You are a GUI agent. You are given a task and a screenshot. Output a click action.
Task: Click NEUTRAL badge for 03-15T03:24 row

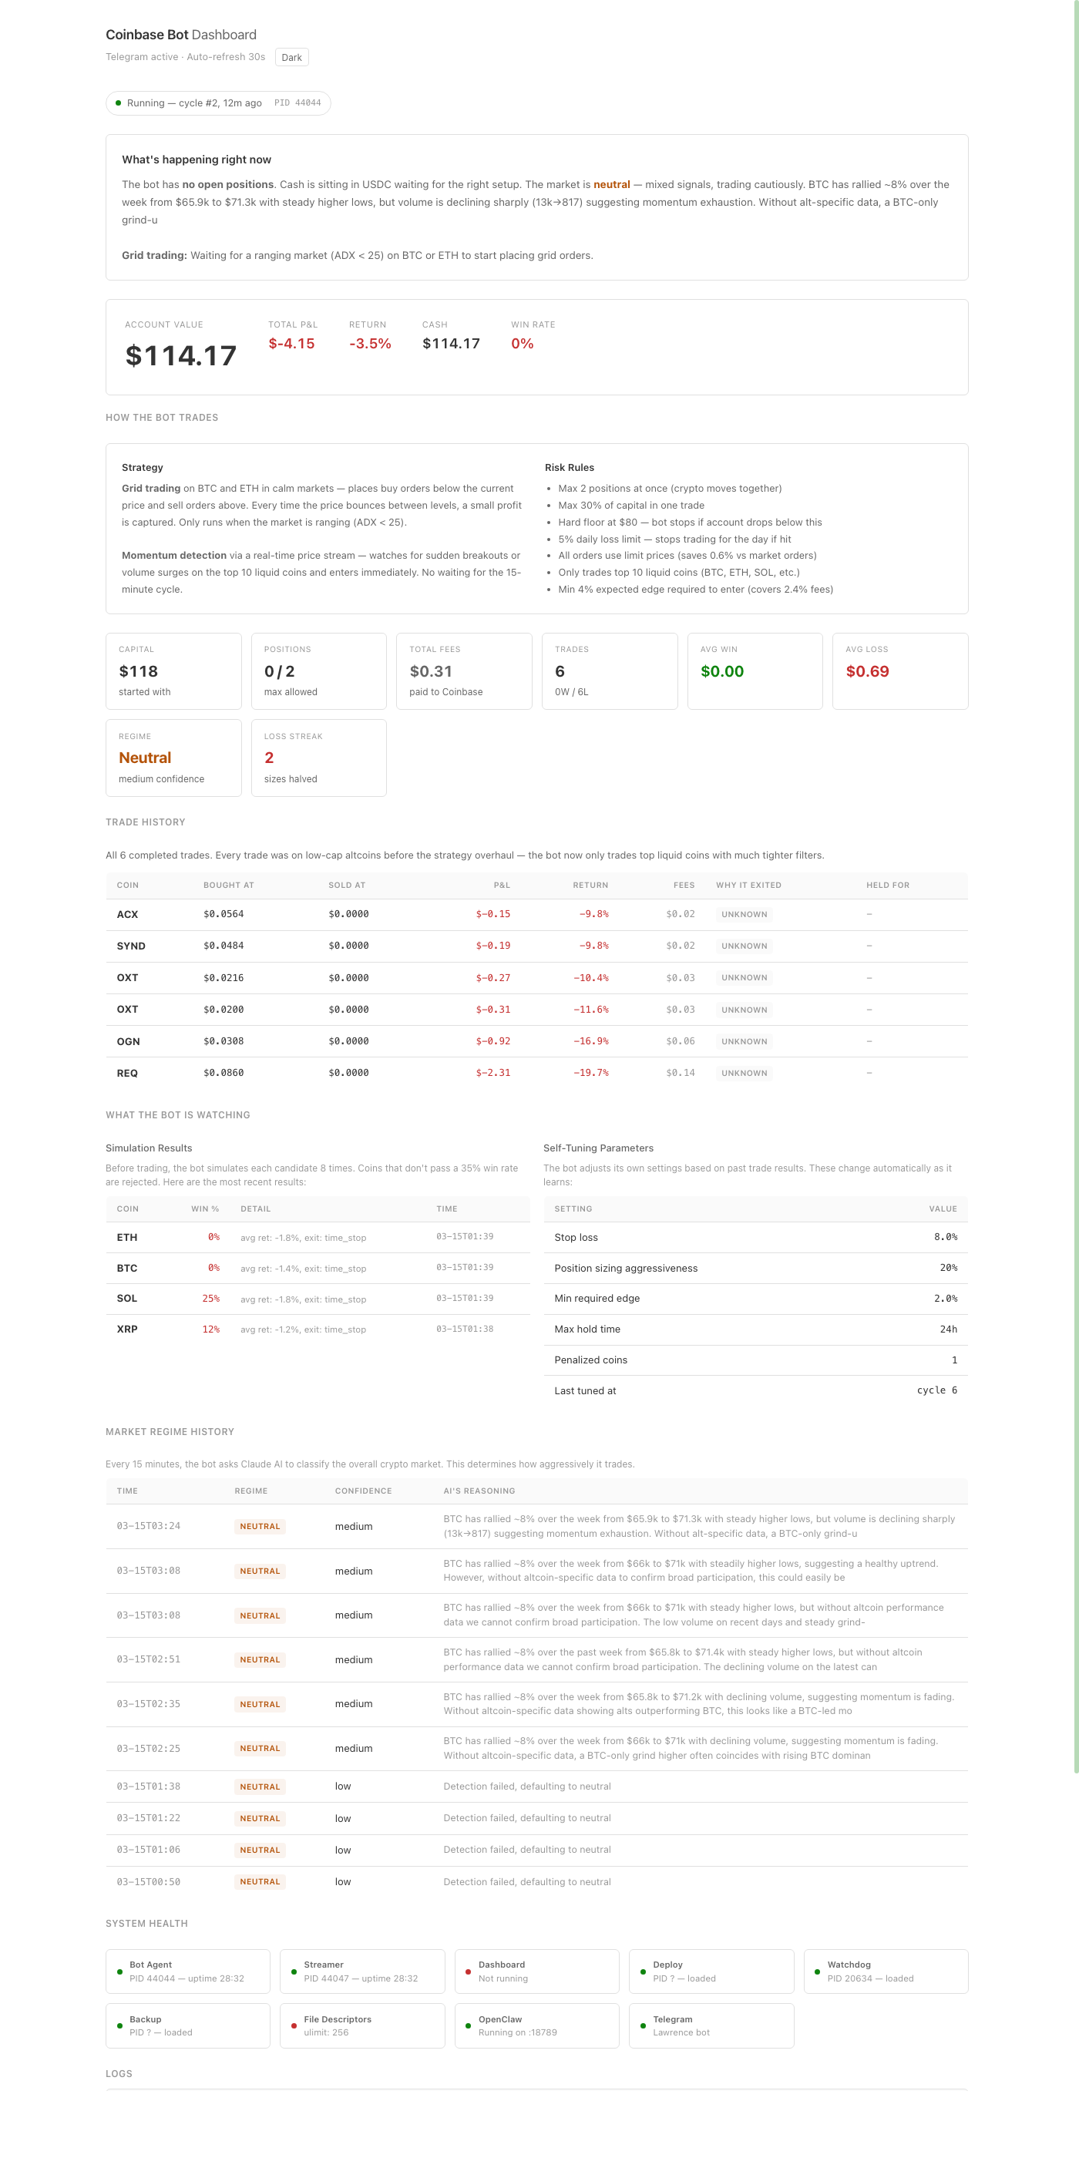(x=260, y=1526)
